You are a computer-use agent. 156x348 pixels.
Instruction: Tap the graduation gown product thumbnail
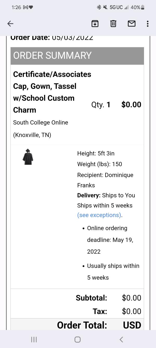point(28,157)
